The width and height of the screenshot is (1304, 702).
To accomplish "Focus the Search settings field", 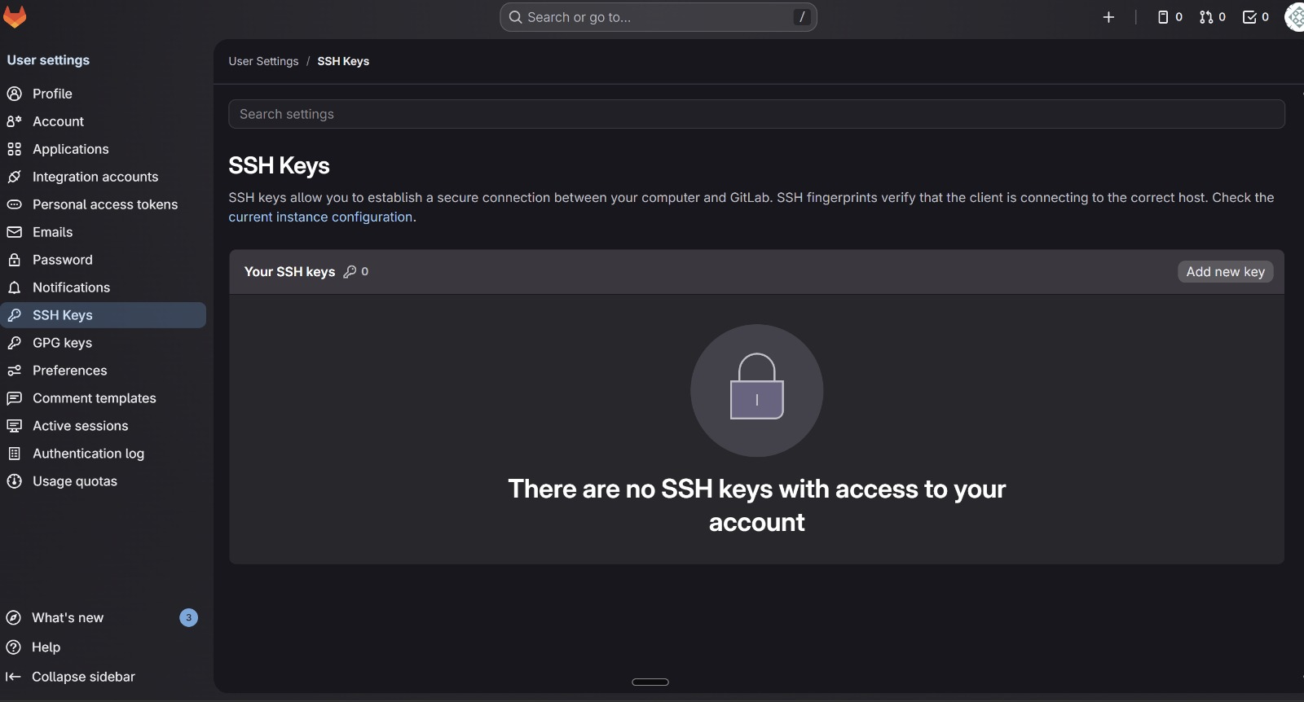I will (x=756, y=114).
